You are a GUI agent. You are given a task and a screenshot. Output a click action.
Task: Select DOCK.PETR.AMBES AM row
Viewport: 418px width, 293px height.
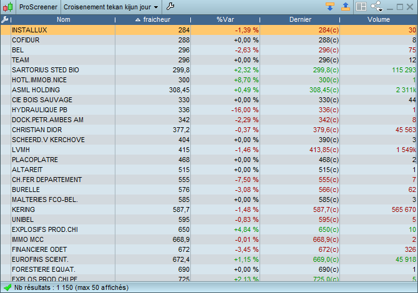(209, 120)
